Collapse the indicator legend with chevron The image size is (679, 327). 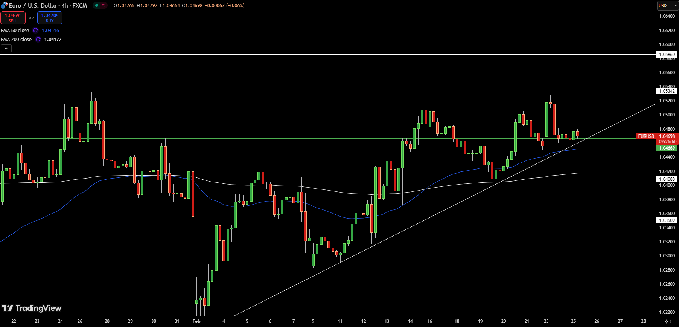coord(6,48)
